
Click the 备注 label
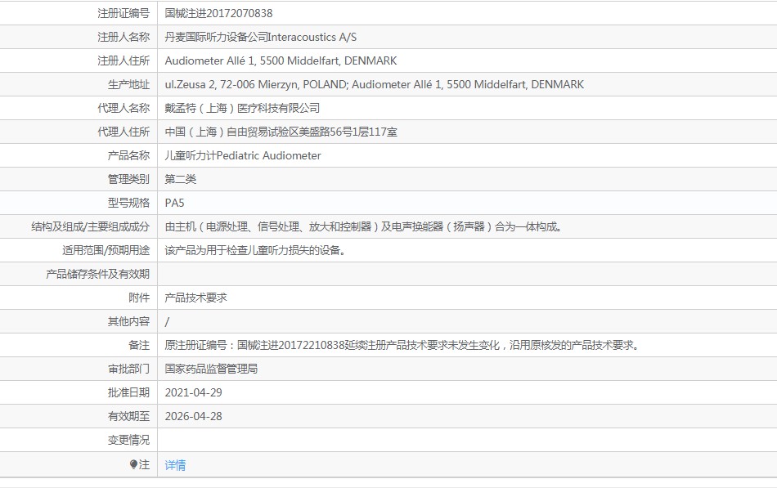pos(139,345)
